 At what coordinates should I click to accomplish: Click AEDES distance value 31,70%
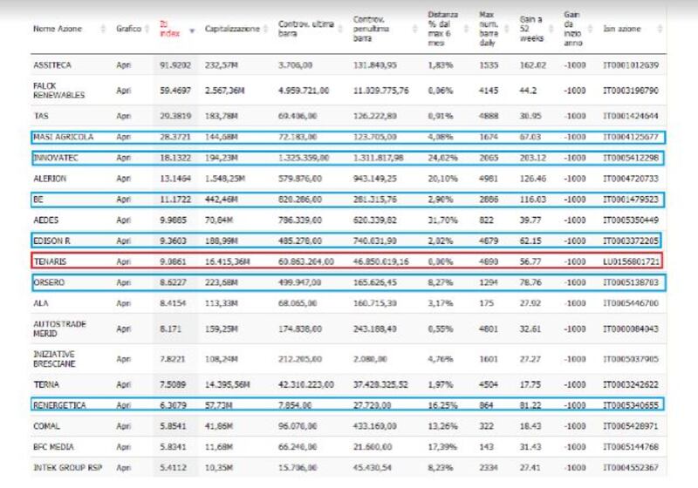point(442,220)
